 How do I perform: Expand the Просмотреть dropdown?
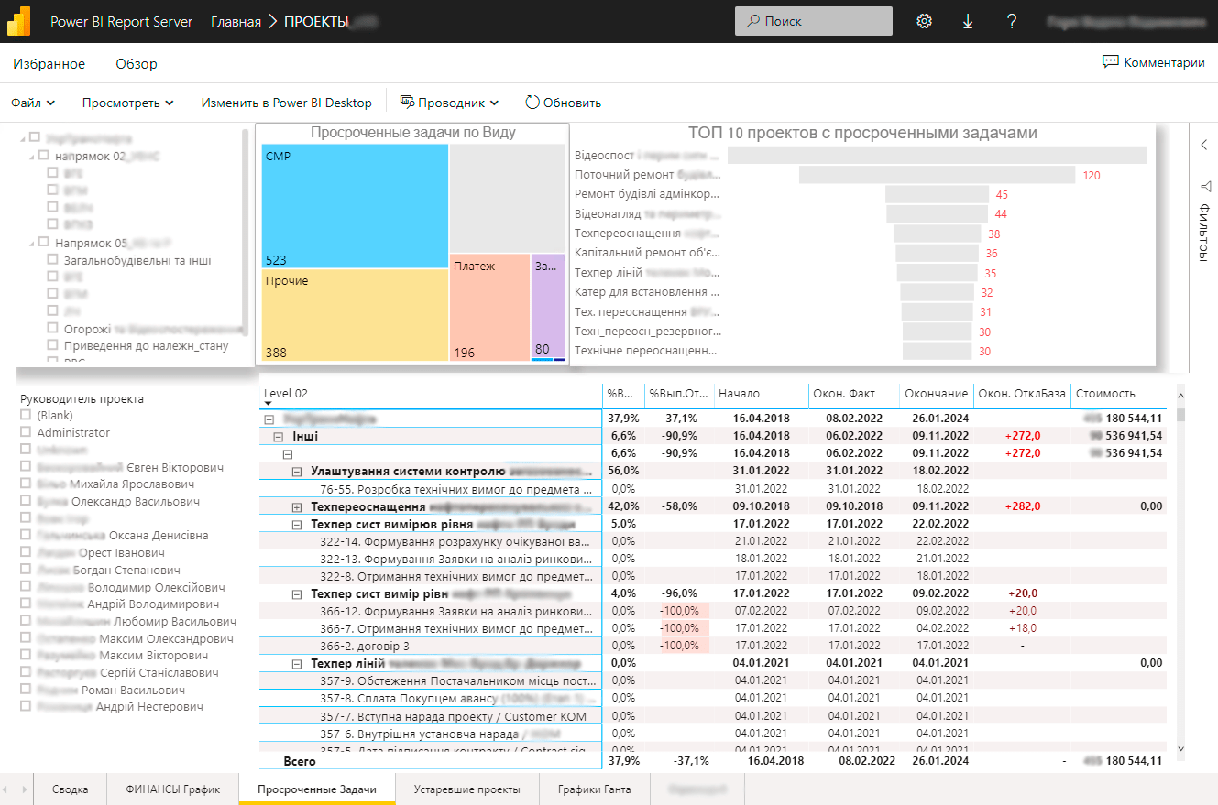127,103
